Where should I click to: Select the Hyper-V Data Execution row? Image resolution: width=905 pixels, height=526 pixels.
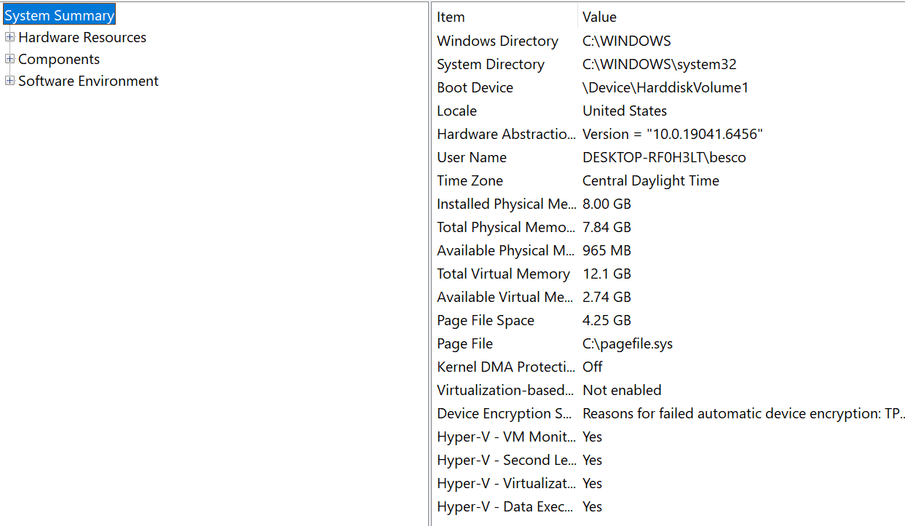click(669, 506)
